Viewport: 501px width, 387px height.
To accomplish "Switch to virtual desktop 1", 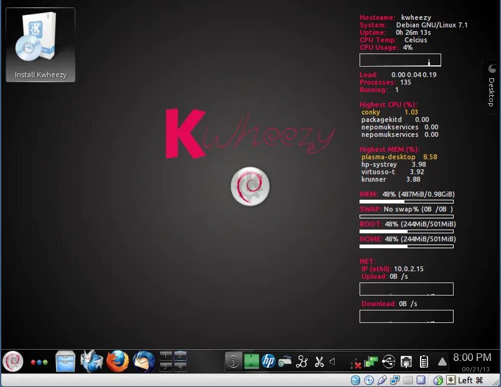I will click(166, 355).
